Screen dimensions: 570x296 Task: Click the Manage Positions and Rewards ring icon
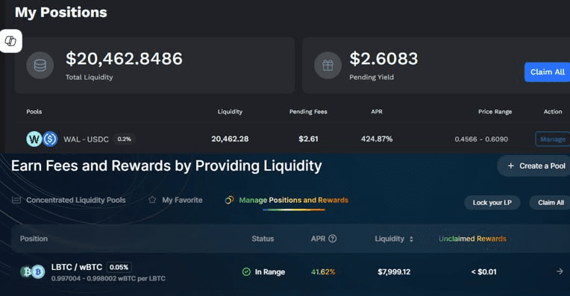(x=229, y=200)
